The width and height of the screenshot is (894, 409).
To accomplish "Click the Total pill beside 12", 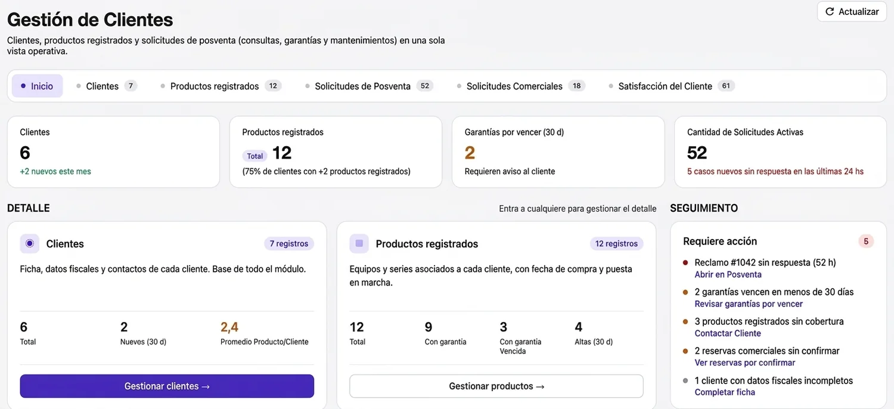I will [x=255, y=156].
